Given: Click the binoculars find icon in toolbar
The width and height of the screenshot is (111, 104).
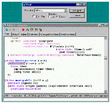Looking at the screenshot, I should pos(27,30).
